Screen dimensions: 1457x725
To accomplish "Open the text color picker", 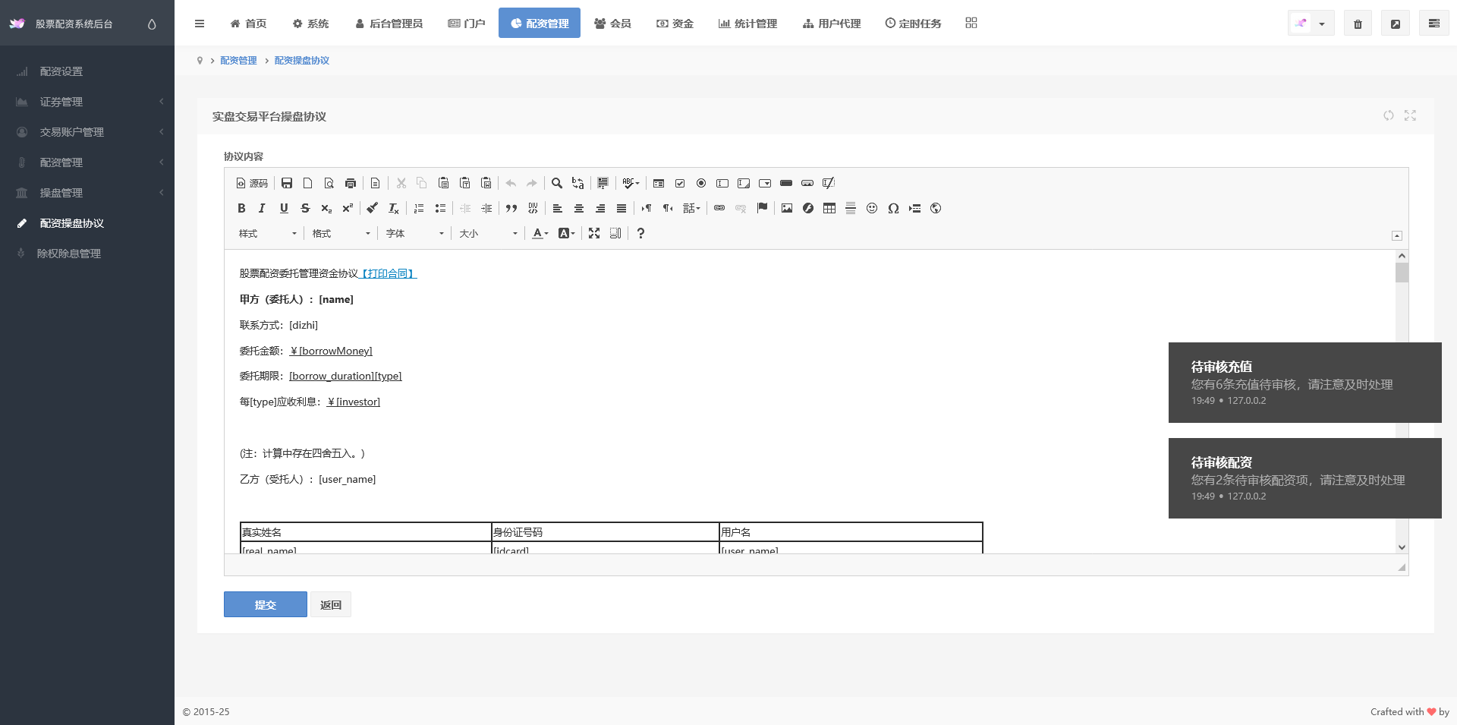I will coord(540,233).
